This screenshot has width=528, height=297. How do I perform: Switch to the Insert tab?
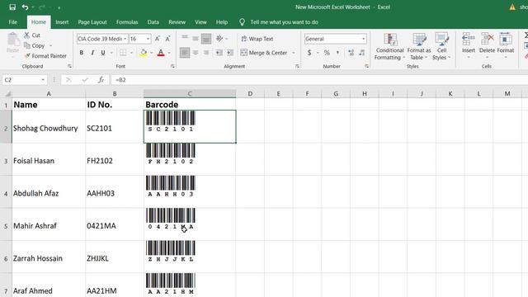click(62, 22)
